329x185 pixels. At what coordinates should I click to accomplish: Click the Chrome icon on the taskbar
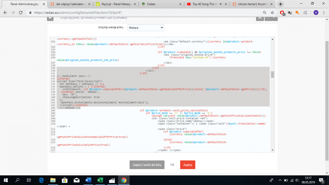pos(124,180)
